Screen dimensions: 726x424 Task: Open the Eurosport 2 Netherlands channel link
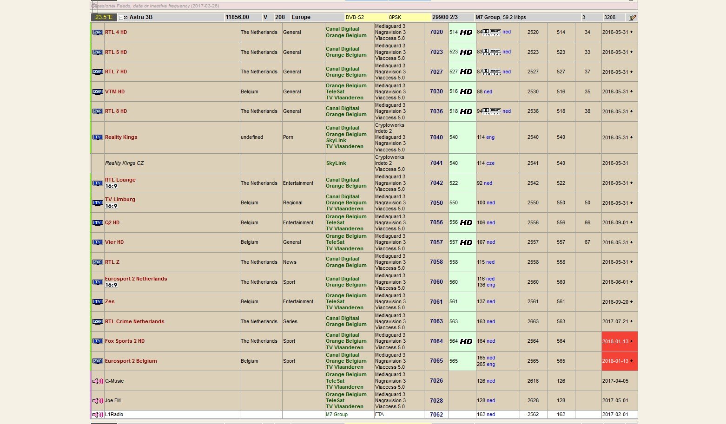136,279
